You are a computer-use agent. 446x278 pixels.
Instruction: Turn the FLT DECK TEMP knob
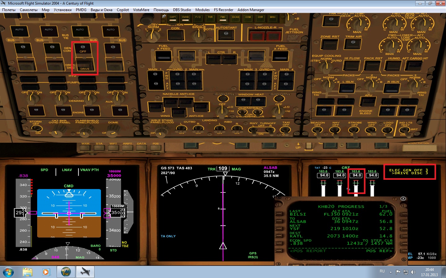tap(358, 24)
